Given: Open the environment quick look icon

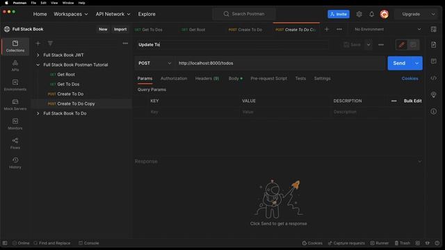Looking at the screenshot, I should [433, 29].
